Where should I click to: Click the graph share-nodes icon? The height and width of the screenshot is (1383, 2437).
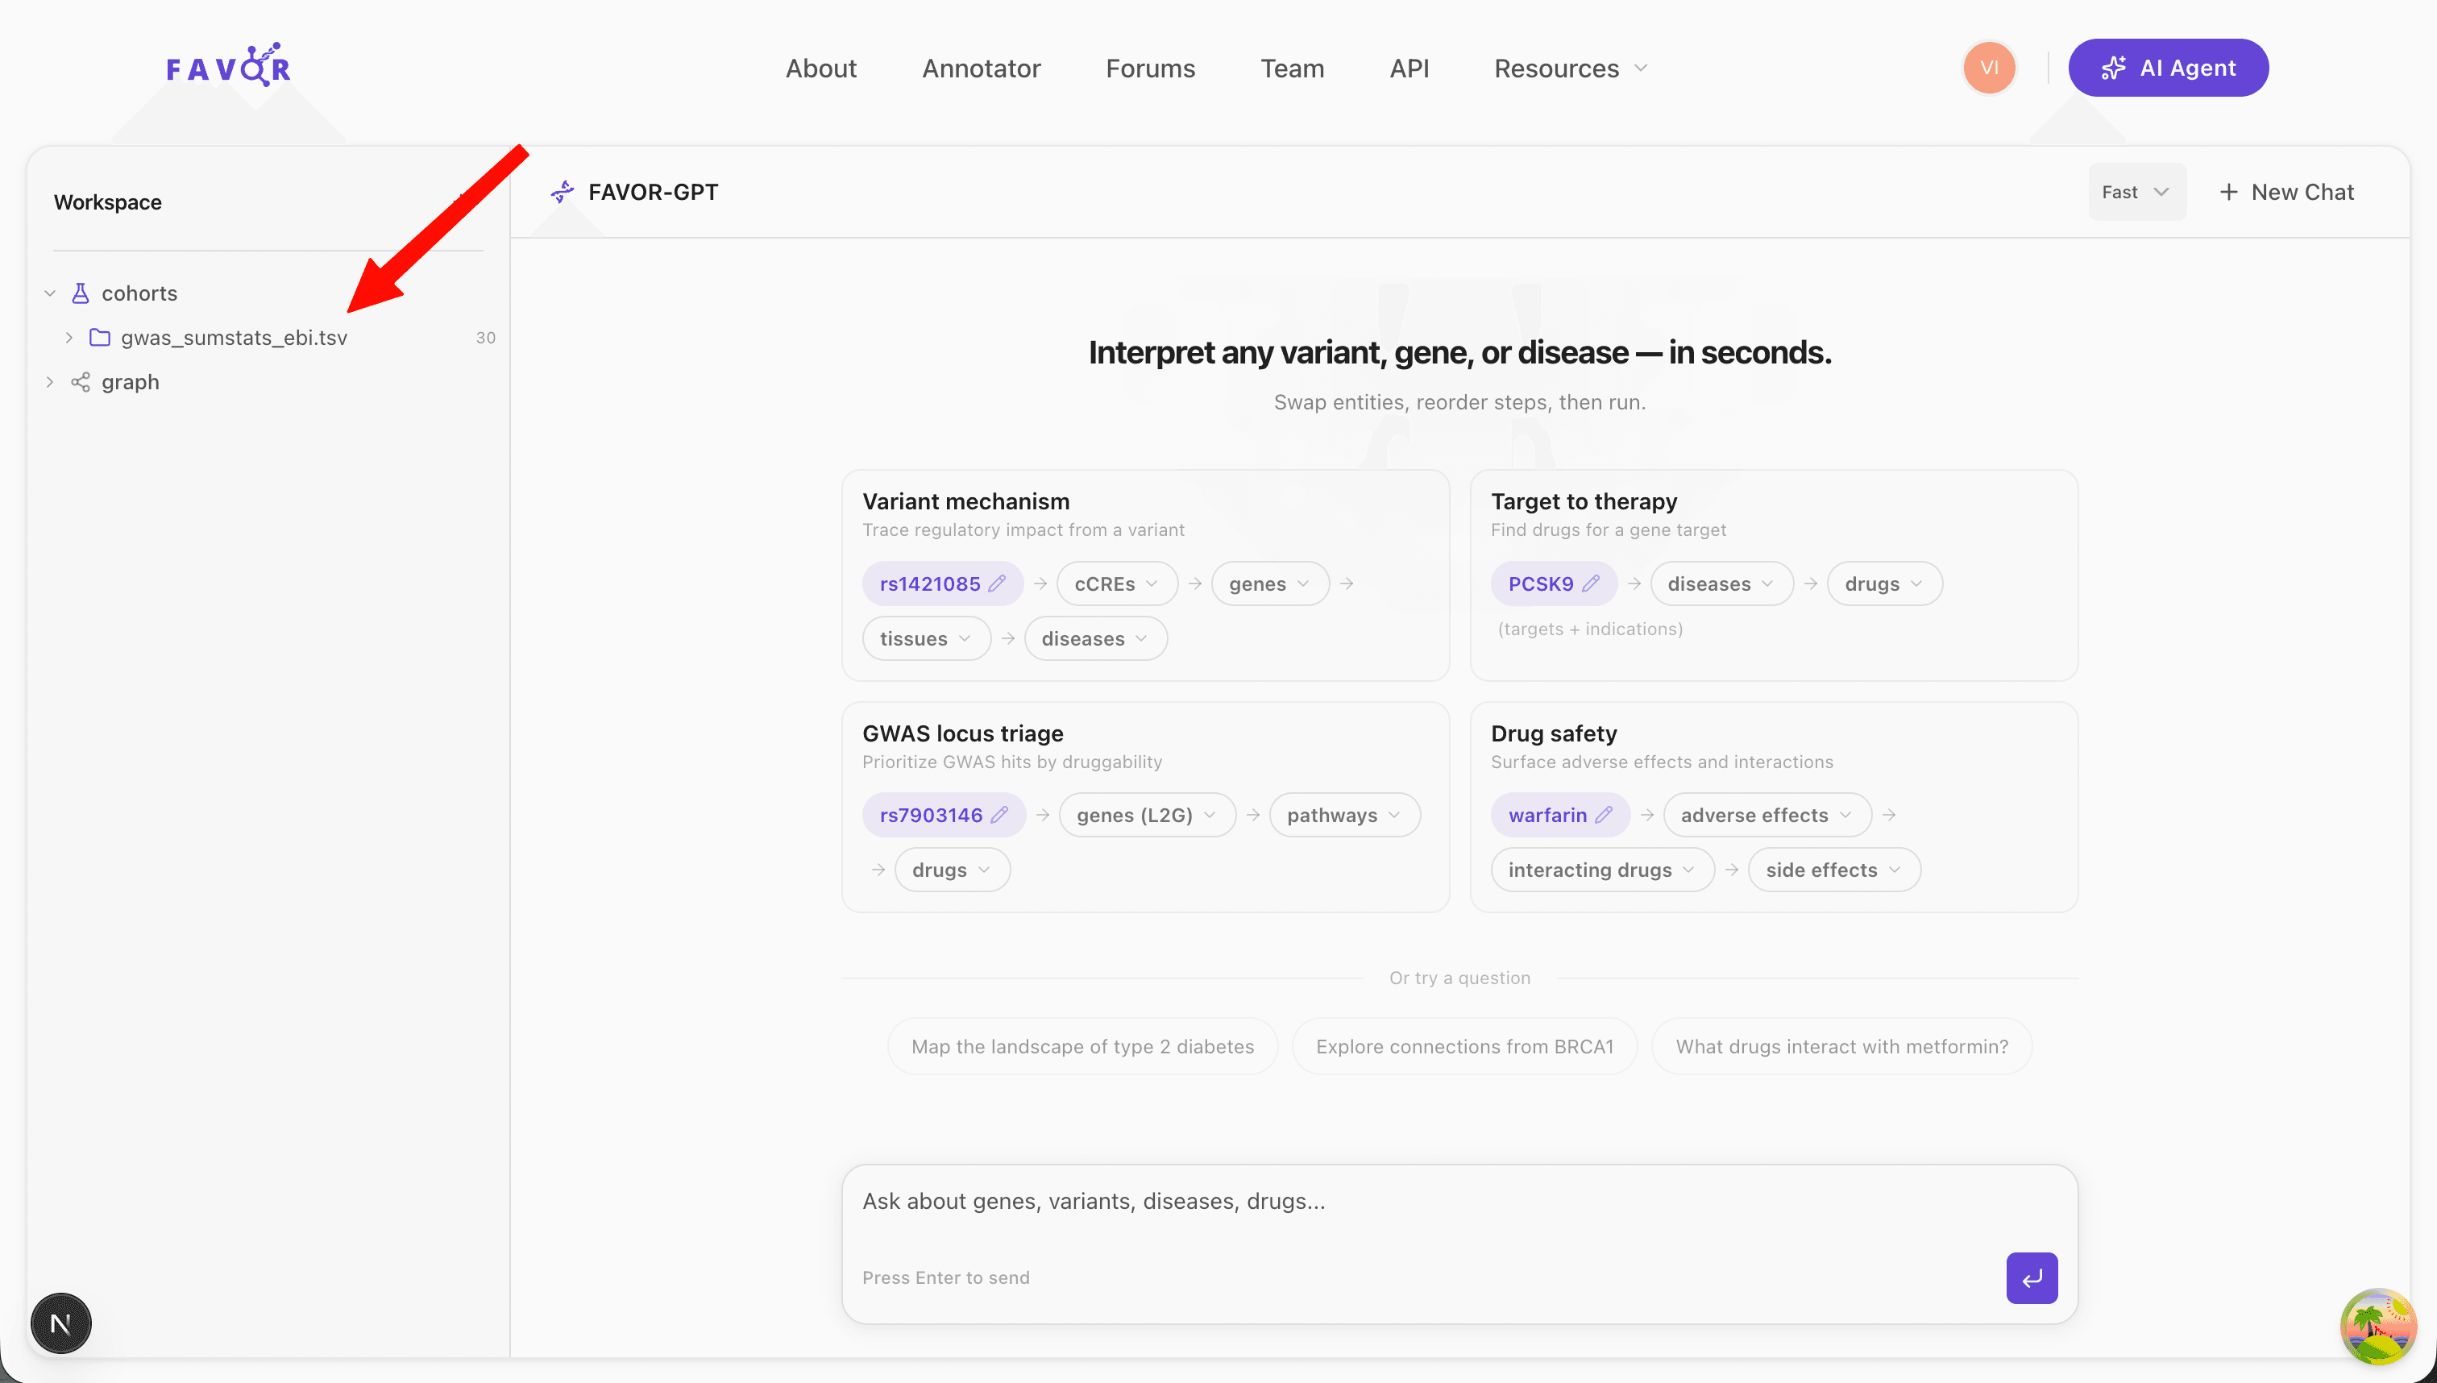click(81, 382)
